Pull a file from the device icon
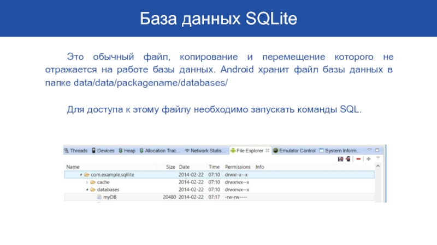 click(x=340, y=159)
